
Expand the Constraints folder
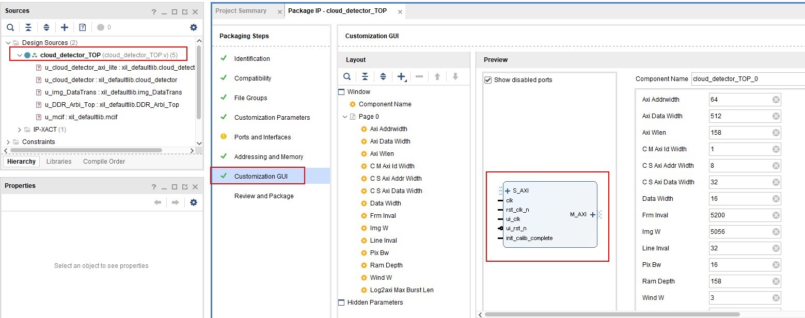point(8,142)
